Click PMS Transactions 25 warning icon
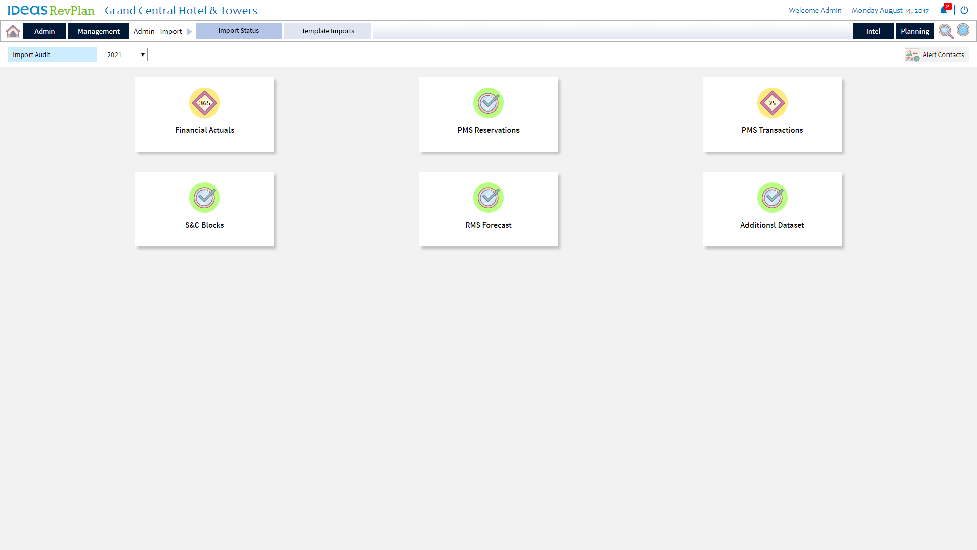The width and height of the screenshot is (977, 550). 772,103
